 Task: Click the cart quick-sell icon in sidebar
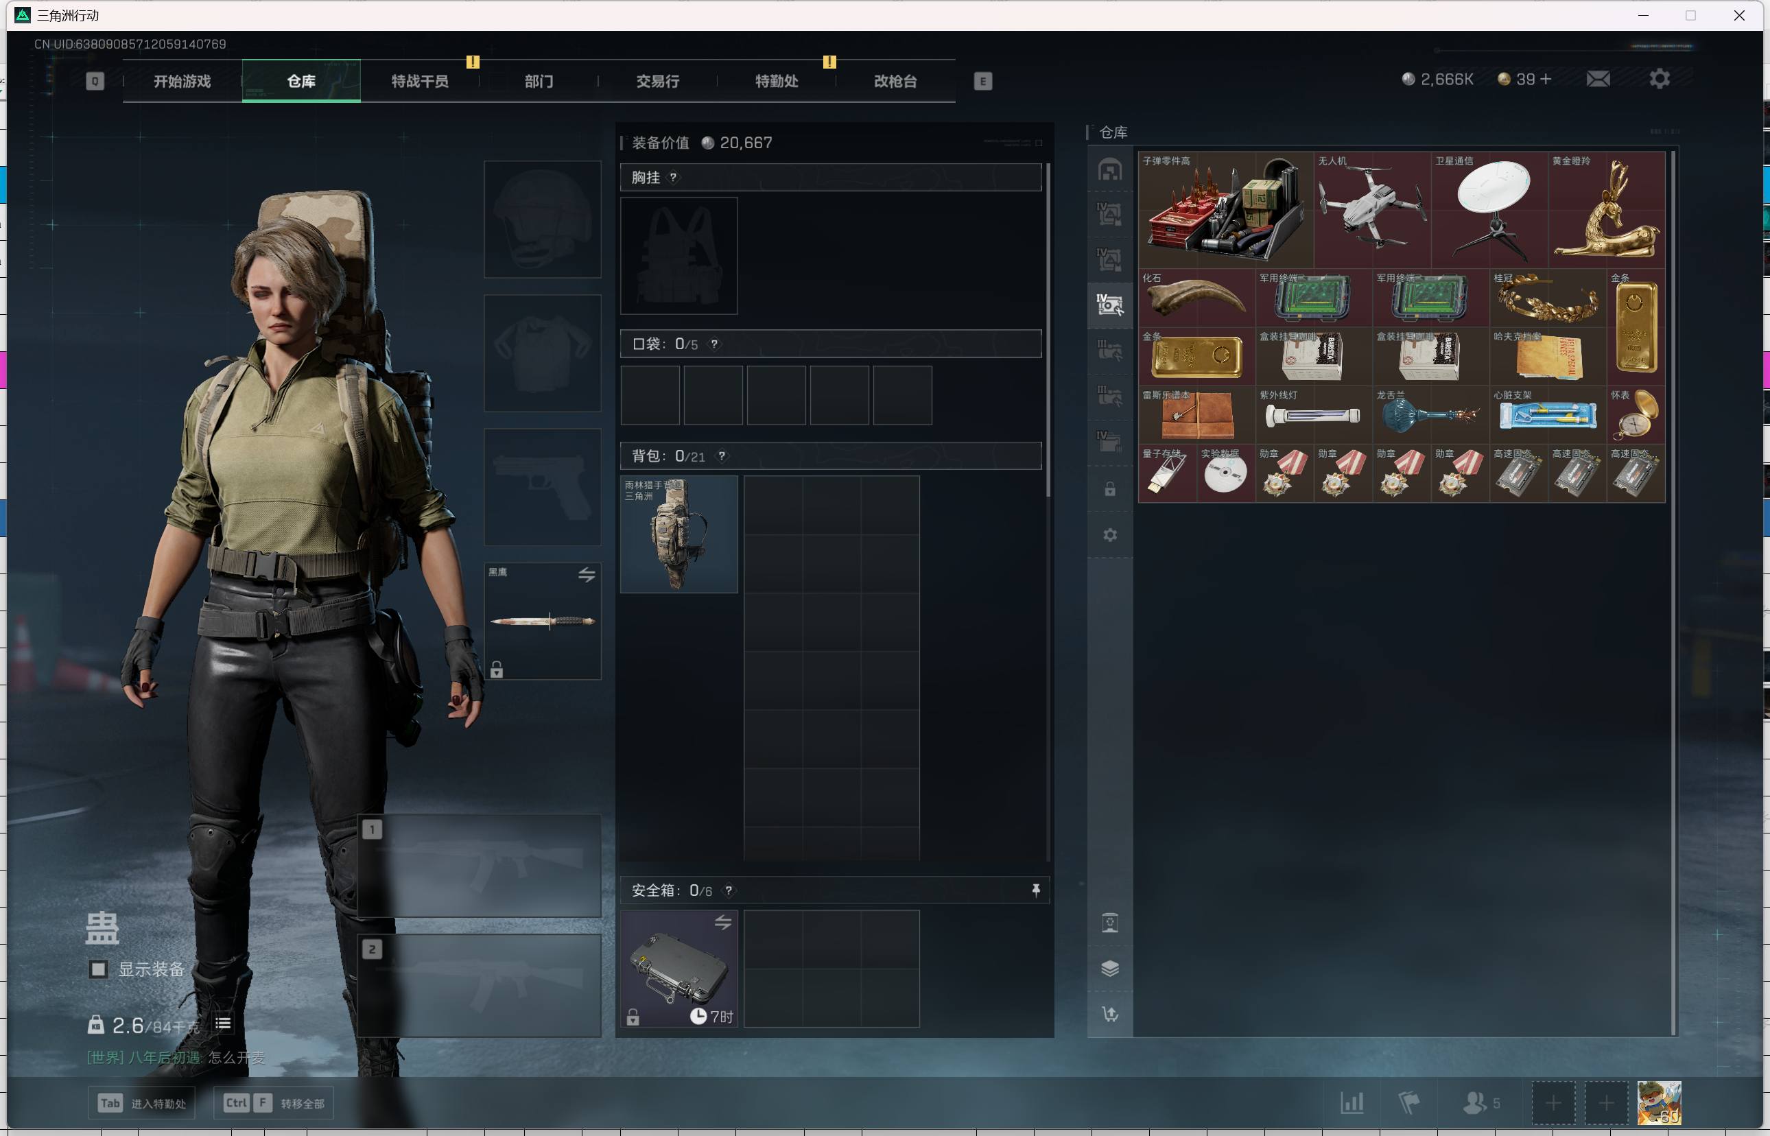(x=1109, y=1013)
